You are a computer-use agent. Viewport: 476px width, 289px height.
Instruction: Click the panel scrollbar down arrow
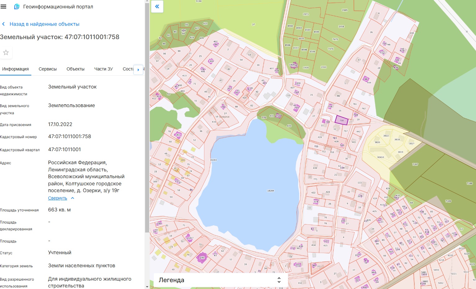tap(147, 286)
